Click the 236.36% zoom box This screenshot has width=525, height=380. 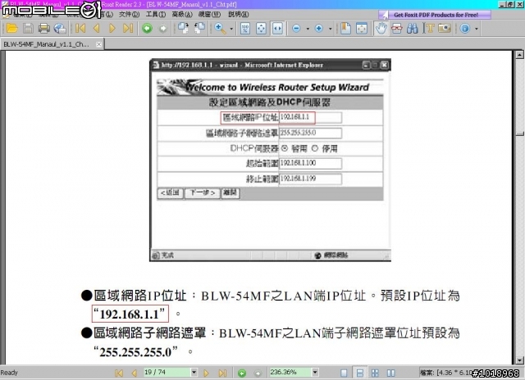tap(290, 373)
